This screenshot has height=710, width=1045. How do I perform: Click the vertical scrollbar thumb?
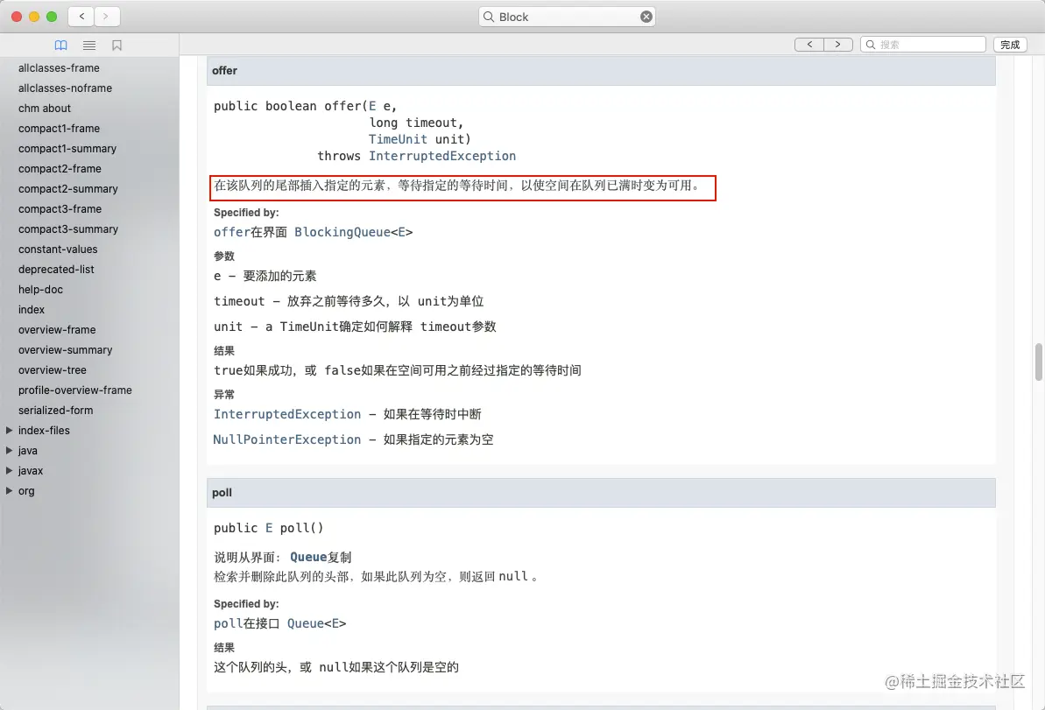(1038, 362)
